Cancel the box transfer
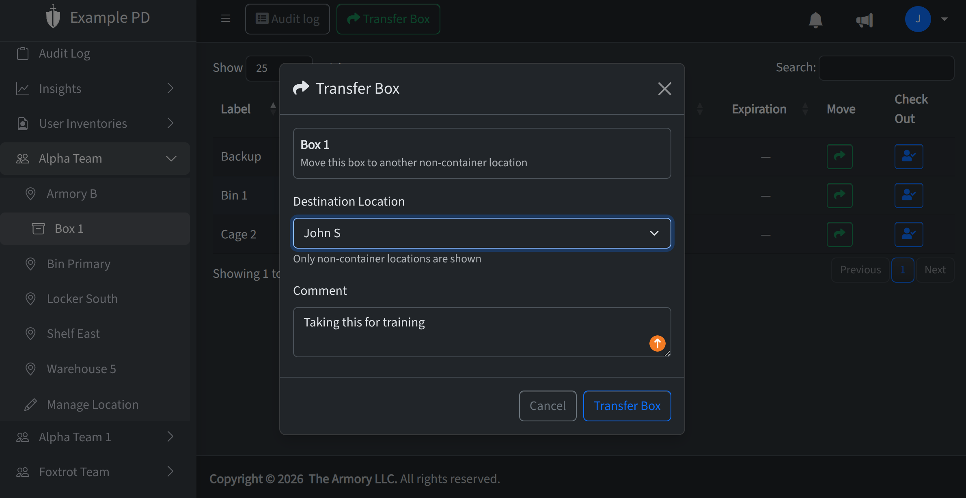The height and width of the screenshot is (498, 966). click(x=548, y=406)
